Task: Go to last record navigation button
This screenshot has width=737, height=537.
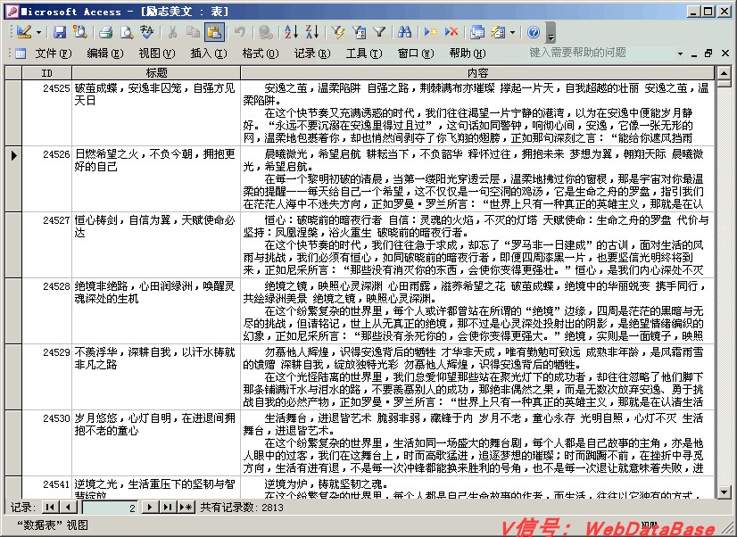Action: coord(168,508)
